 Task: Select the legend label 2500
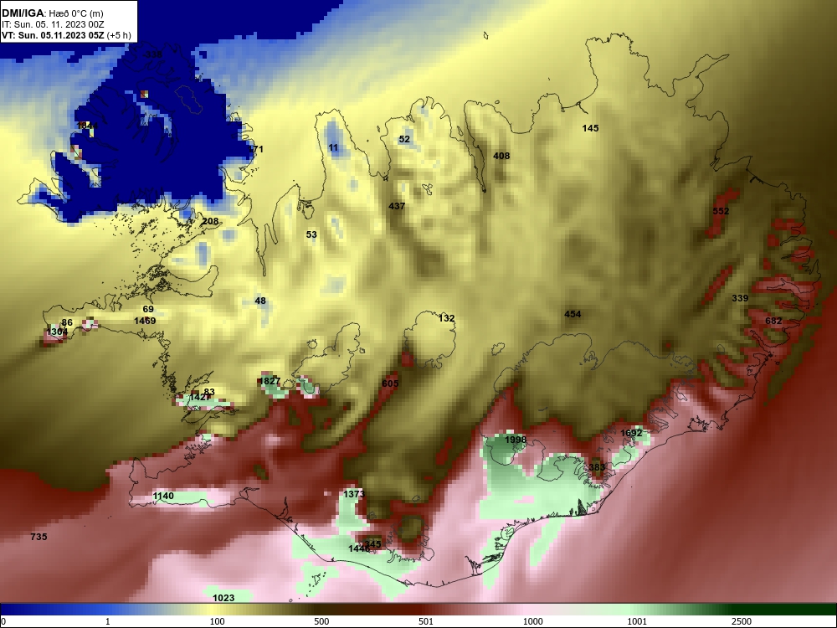(x=742, y=621)
